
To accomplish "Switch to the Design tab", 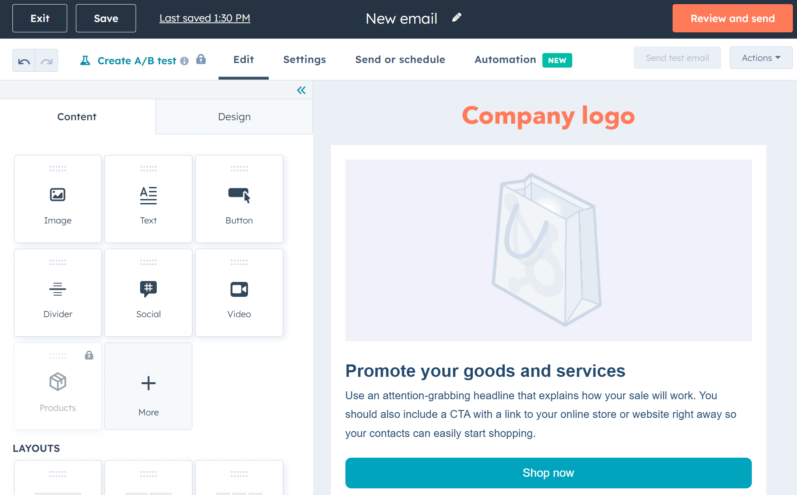I will 234,116.
